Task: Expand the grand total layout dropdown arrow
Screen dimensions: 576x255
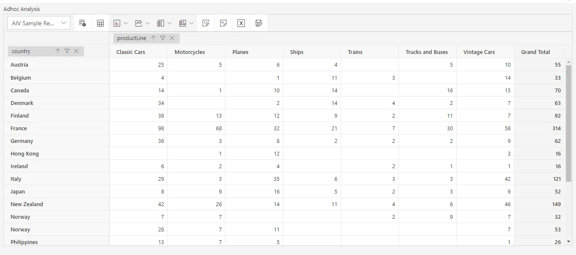Action: coord(191,23)
